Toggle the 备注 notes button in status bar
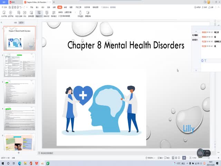Screen dimensions: 221x166 click(x=160, y=158)
